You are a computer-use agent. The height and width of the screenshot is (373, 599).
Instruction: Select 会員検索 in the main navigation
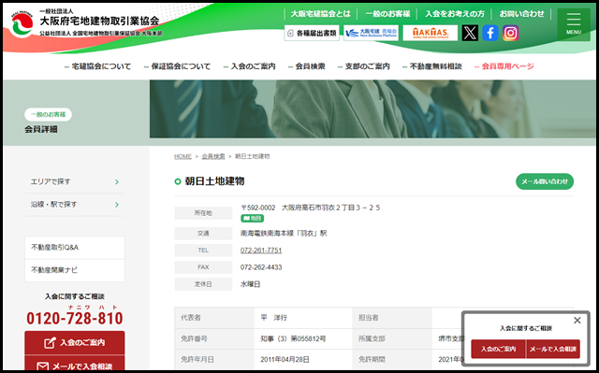click(x=310, y=66)
